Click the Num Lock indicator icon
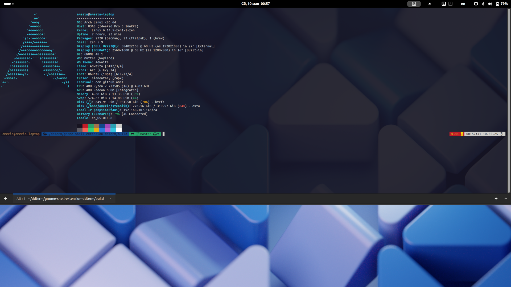The image size is (511, 287). click(x=444, y=4)
